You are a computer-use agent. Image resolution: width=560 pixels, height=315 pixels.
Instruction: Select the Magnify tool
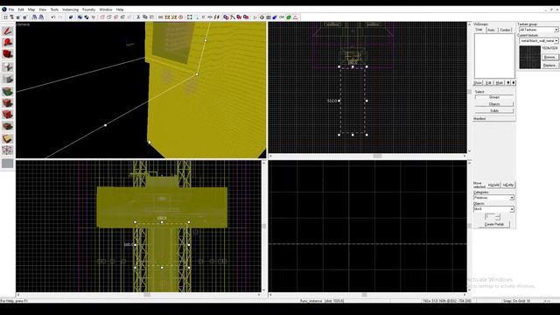(x=7, y=42)
